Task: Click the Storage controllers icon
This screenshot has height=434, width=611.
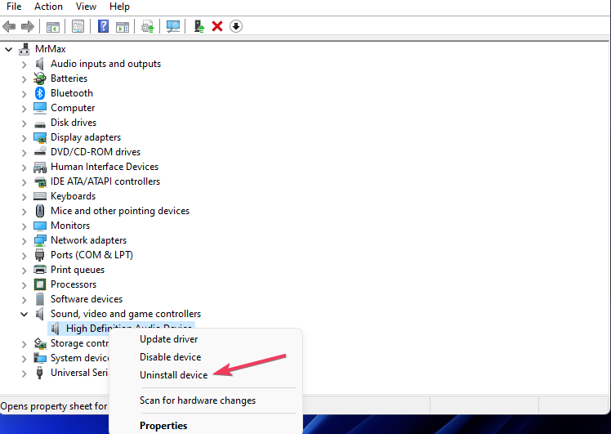Action: point(40,343)
